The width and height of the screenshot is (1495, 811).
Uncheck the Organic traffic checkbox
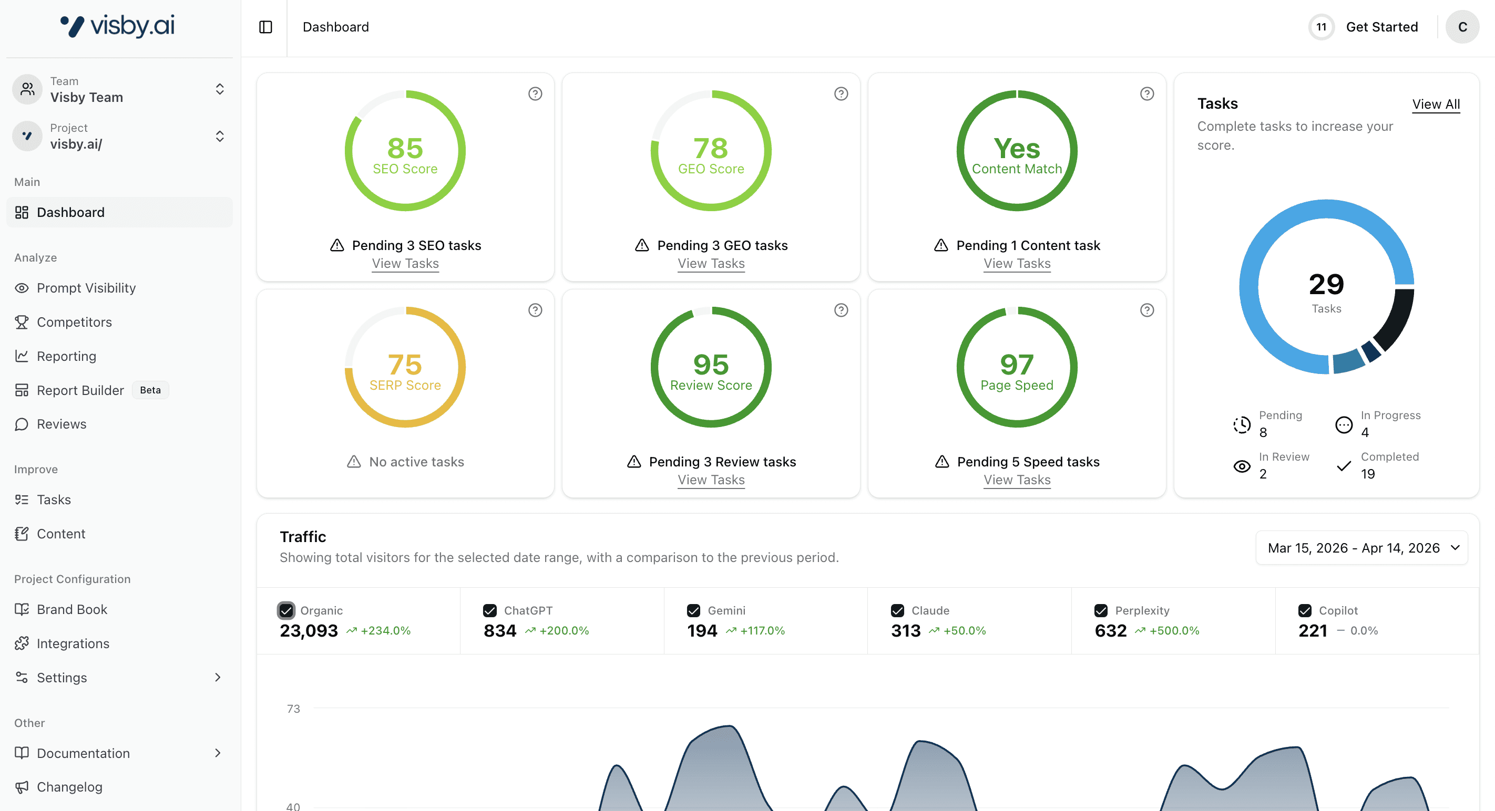point(286,610)
